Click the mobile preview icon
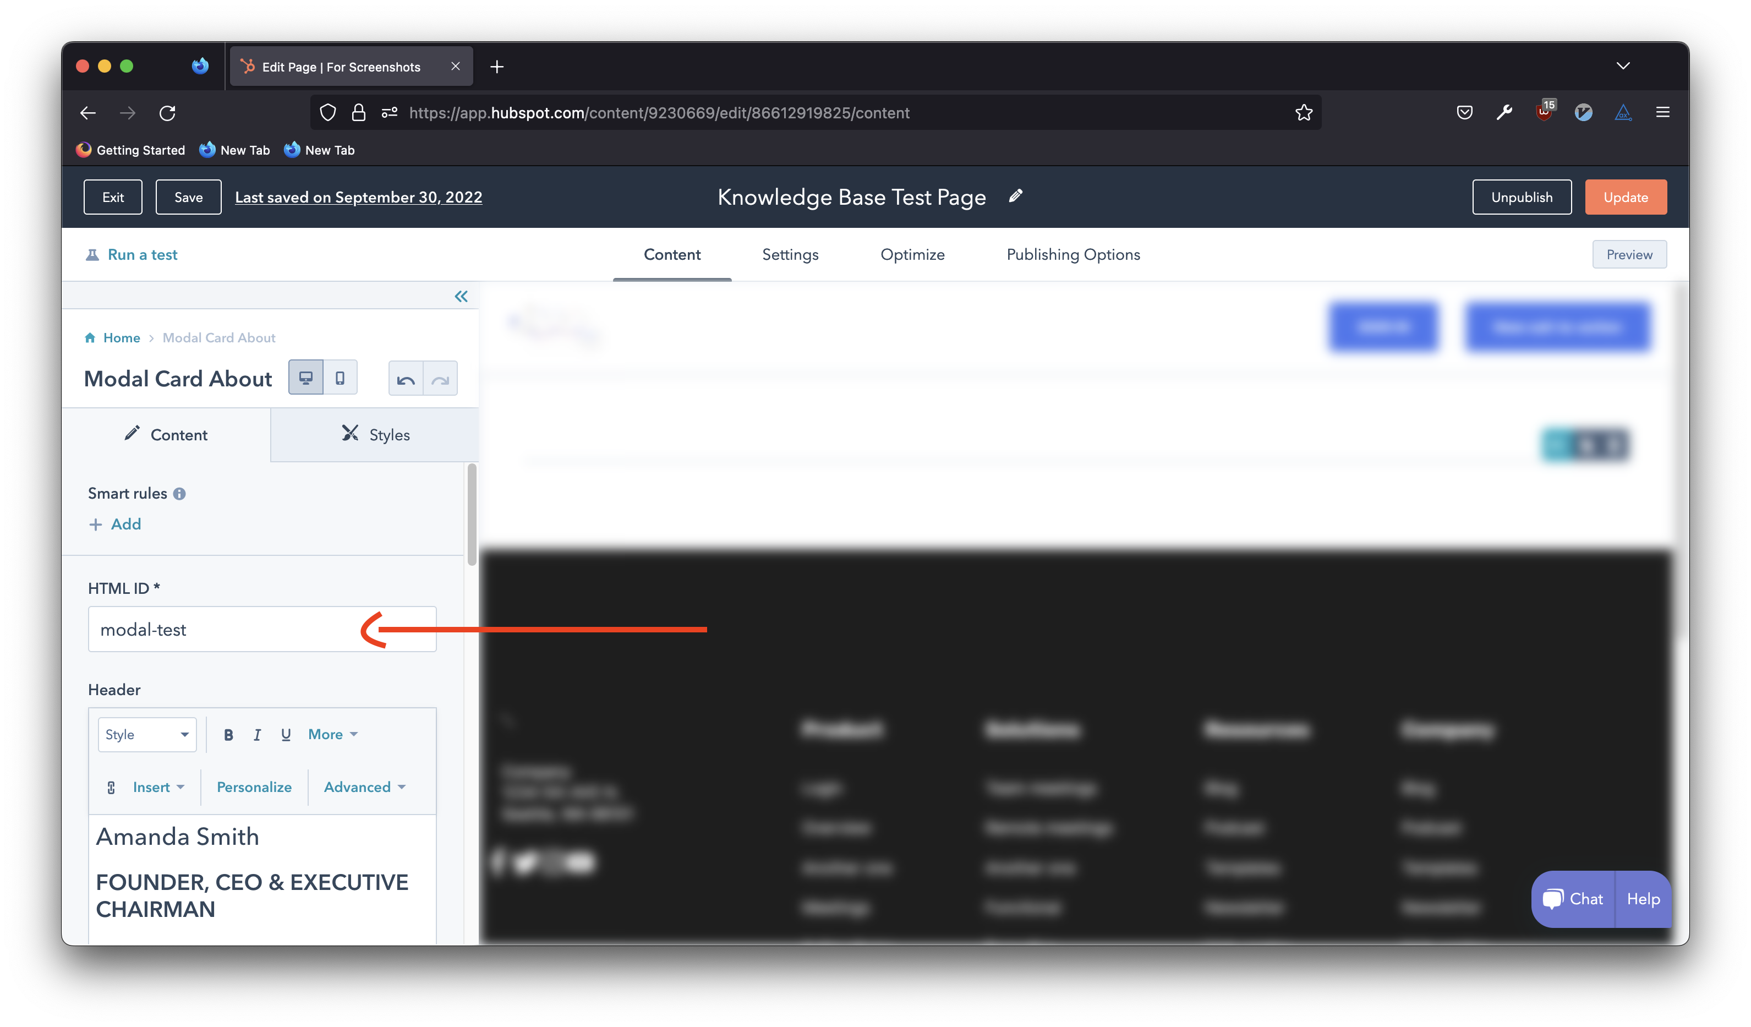 pos(340,376)
